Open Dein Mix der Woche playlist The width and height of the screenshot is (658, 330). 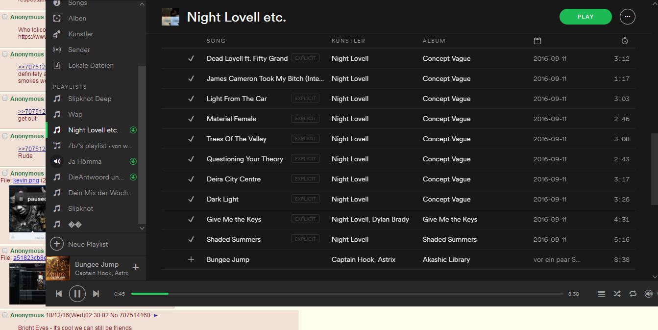click(x=100, y=193)
